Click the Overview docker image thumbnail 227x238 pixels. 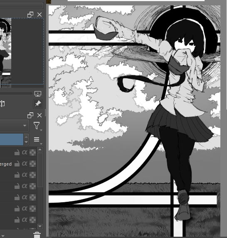click(5, 53)
